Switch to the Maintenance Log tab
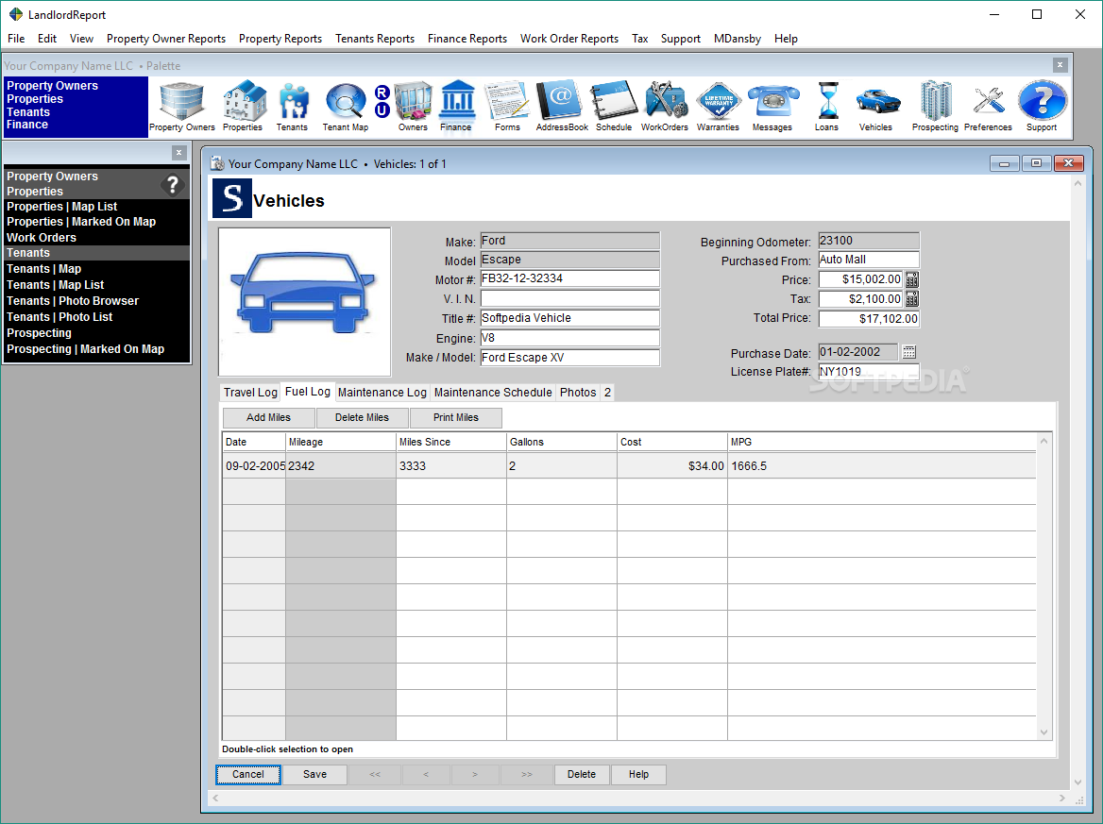Viewport: 1103px width, 824px height. tap(382, 393)
